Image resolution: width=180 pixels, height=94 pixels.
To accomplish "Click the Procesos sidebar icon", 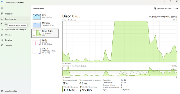I will click(x=2, y=14).
